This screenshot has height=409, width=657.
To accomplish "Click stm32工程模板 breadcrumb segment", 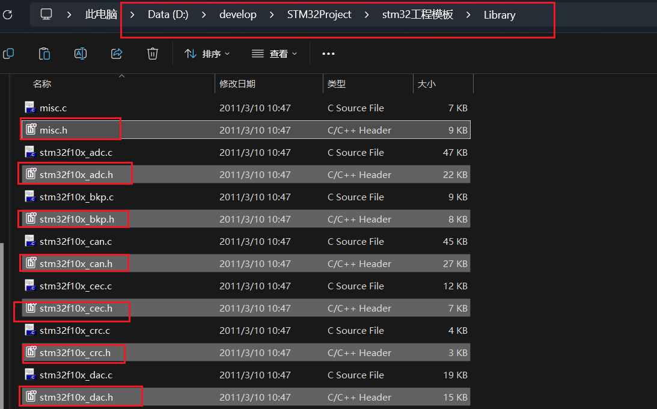I will click(x=418, y=14).
